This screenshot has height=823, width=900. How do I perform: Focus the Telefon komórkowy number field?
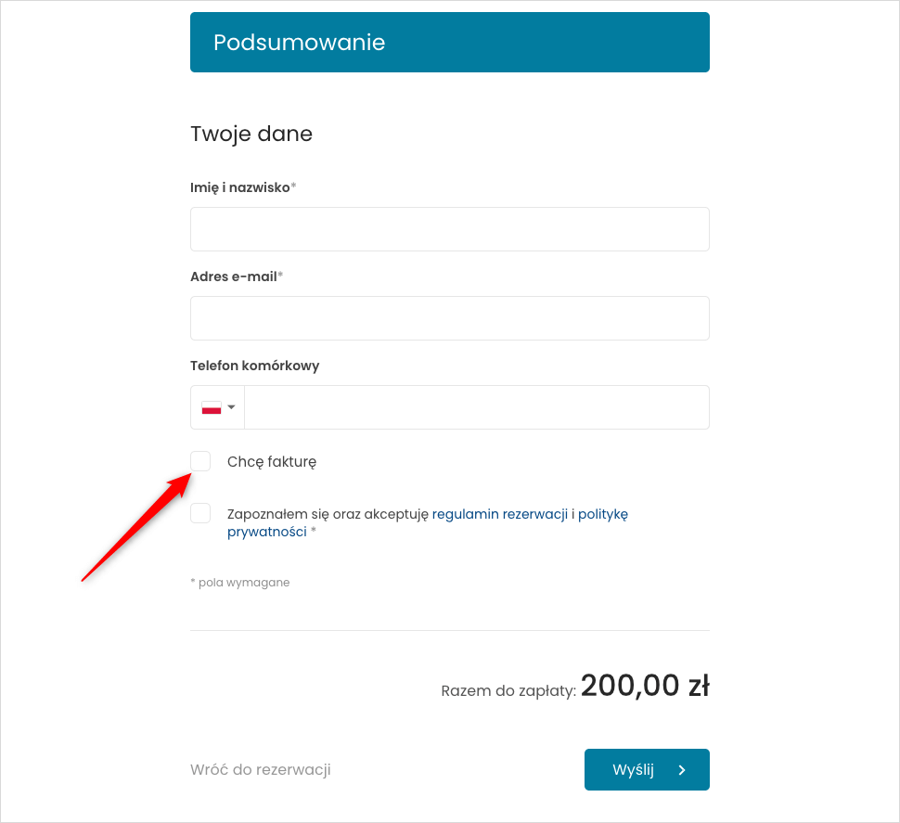(x=477, y=407)
